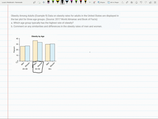158x119 pixels.
Task: Redo the last action
Action: coord(146,2)
